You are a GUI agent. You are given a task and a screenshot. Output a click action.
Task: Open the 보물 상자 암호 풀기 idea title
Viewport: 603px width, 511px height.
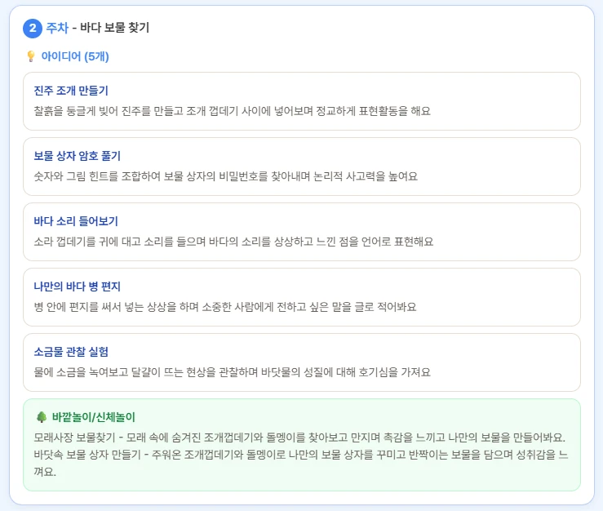(78, 156)
